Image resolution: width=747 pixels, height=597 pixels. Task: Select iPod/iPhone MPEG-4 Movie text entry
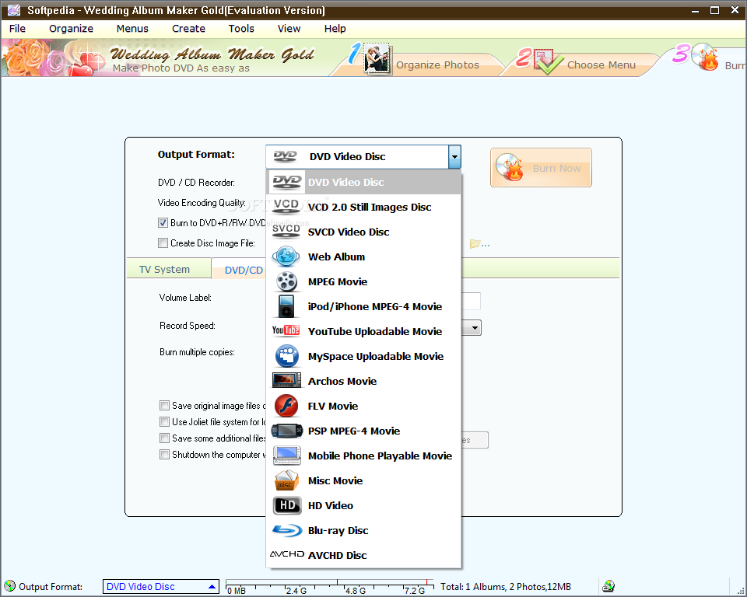coord(375,306)
